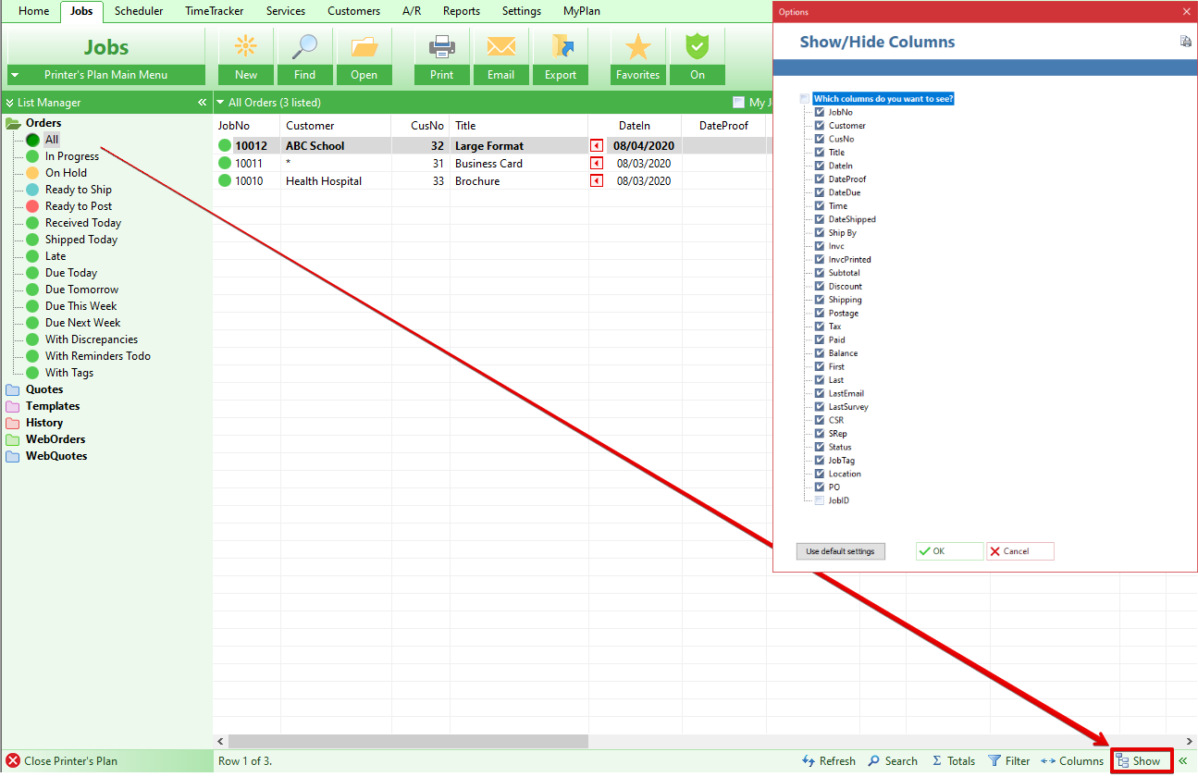Switch to the Scheduler tab
The height and width of the screenshot is (777, 1198).
click(139, 11)
